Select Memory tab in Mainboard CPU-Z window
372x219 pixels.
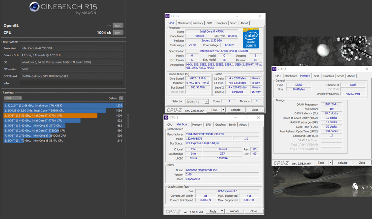pyautogui.click(x=197, y=125)
